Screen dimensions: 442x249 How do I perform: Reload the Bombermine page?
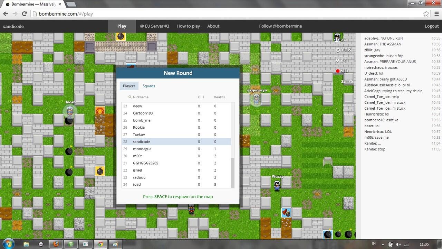point(24,14)
